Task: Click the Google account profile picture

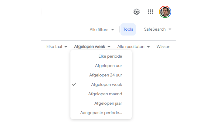Action: (165, 12)
